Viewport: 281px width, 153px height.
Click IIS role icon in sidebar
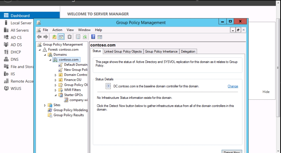pyautogui.click(x=6, y=74)
